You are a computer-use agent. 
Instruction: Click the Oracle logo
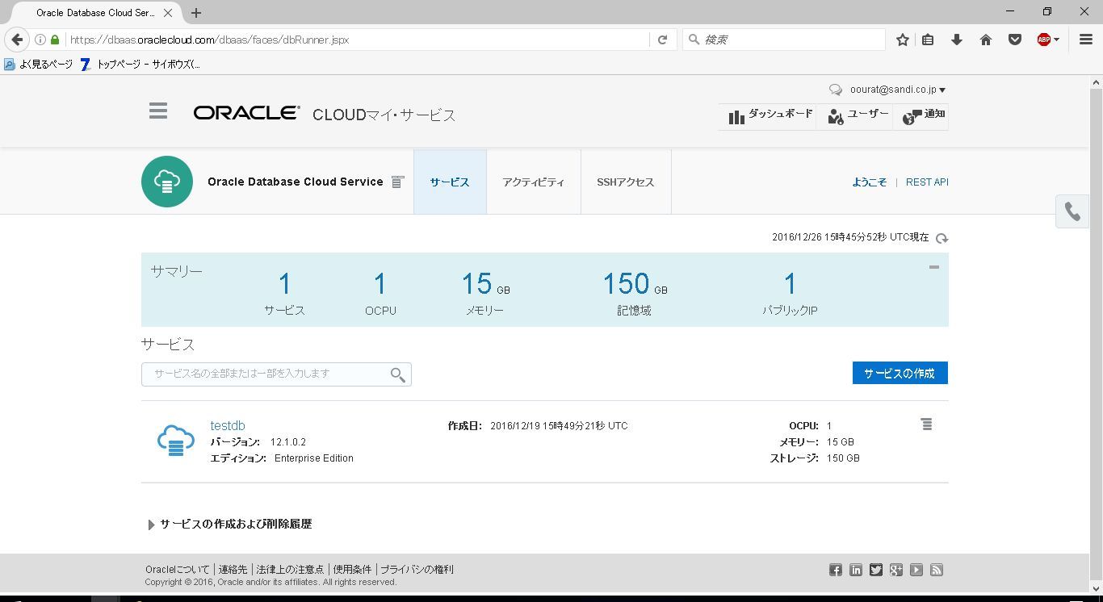[x=246, y=113]
